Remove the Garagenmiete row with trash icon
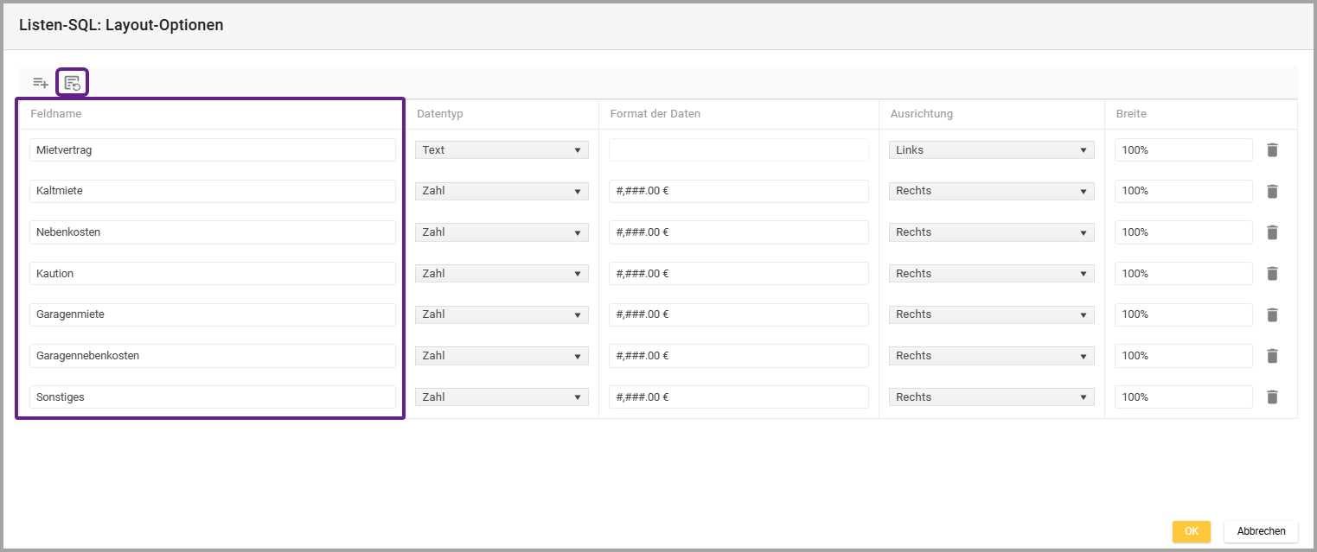 pyautogui.click(x=1272, y=314)
